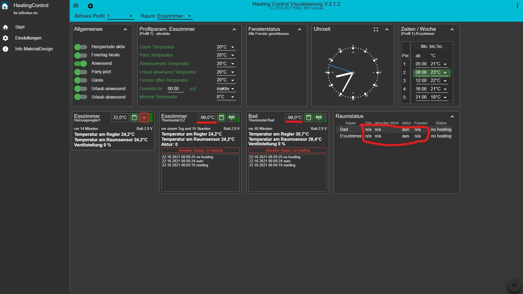Enable Urlaub abwesend switch
The width and height of the screenshot is (523, 294).
pos(81,97)
